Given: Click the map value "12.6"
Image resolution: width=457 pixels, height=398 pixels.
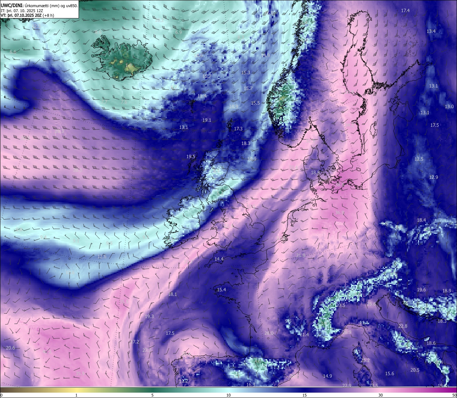Looking at the screenshot, I should (102, 257).
